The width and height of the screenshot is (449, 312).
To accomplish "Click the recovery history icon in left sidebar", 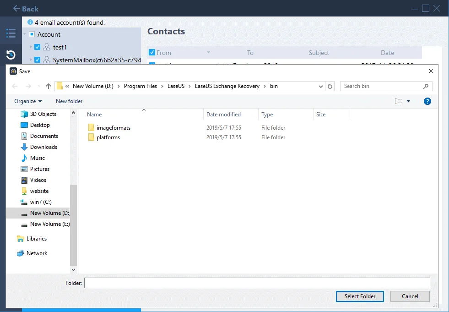I will click(11, 55).
